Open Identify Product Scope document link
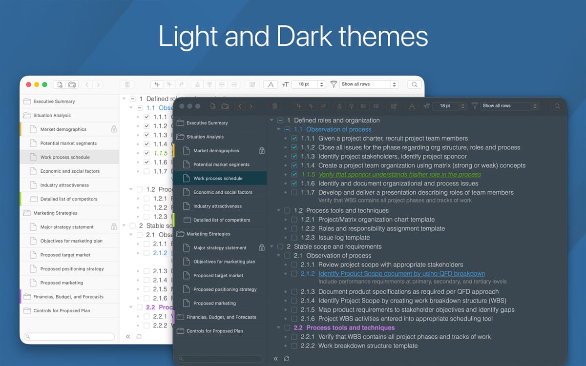 (x=401, y=274)
